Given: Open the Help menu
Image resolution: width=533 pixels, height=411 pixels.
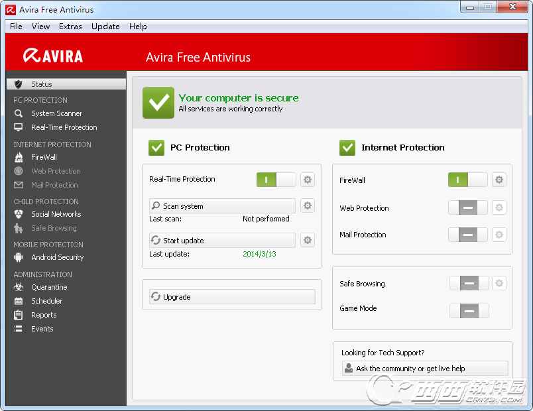Looking at the screenshot, I should [x=138, y=26].
